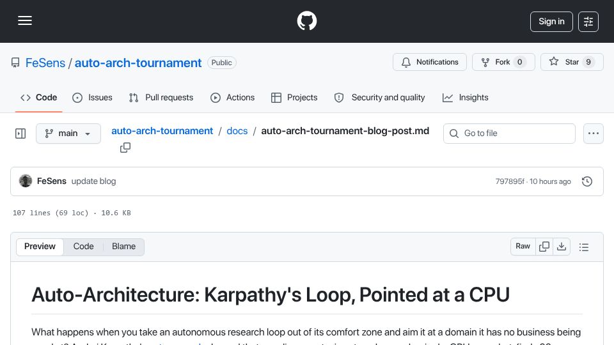
Task: Open appearance settings sliders icon
Action: pos(588,22)
